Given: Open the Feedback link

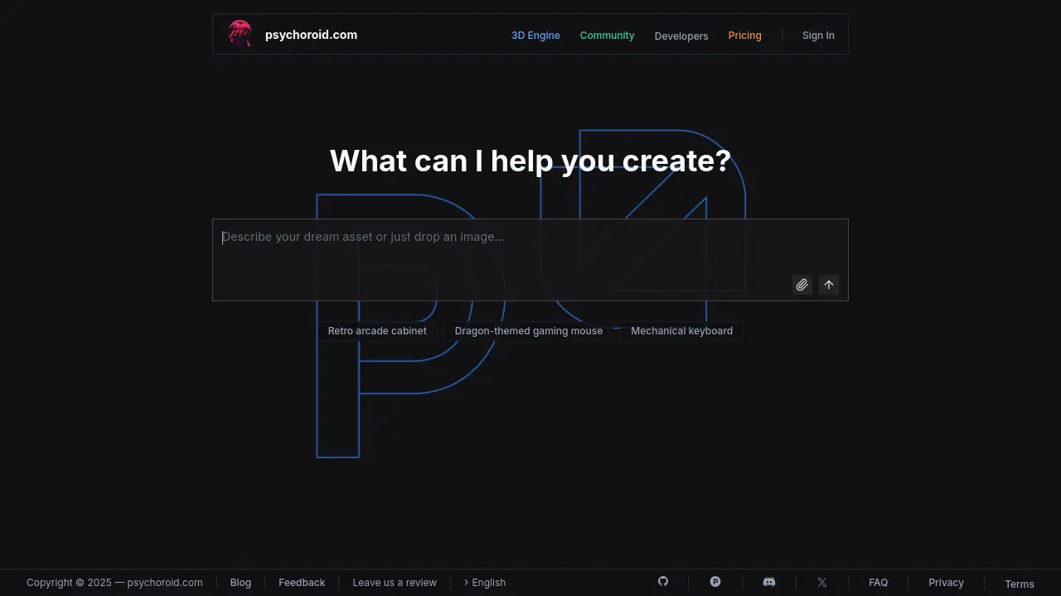Looking at the screenshot, I should 302,583.
